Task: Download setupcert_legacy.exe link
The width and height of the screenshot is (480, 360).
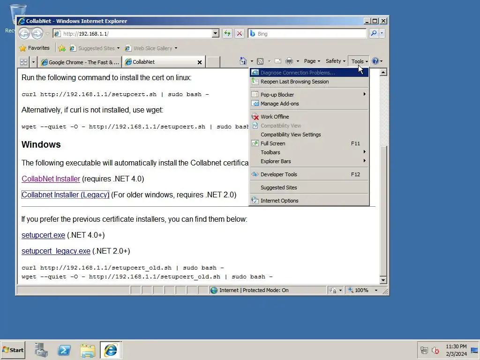Action: pyautogui.click(x=56, y=251)
